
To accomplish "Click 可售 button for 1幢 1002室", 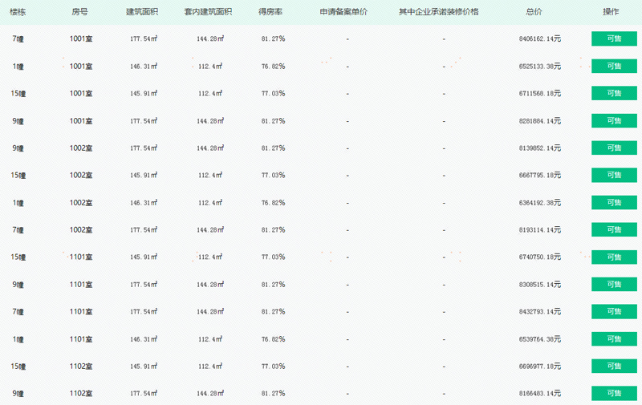I will 614,202.
